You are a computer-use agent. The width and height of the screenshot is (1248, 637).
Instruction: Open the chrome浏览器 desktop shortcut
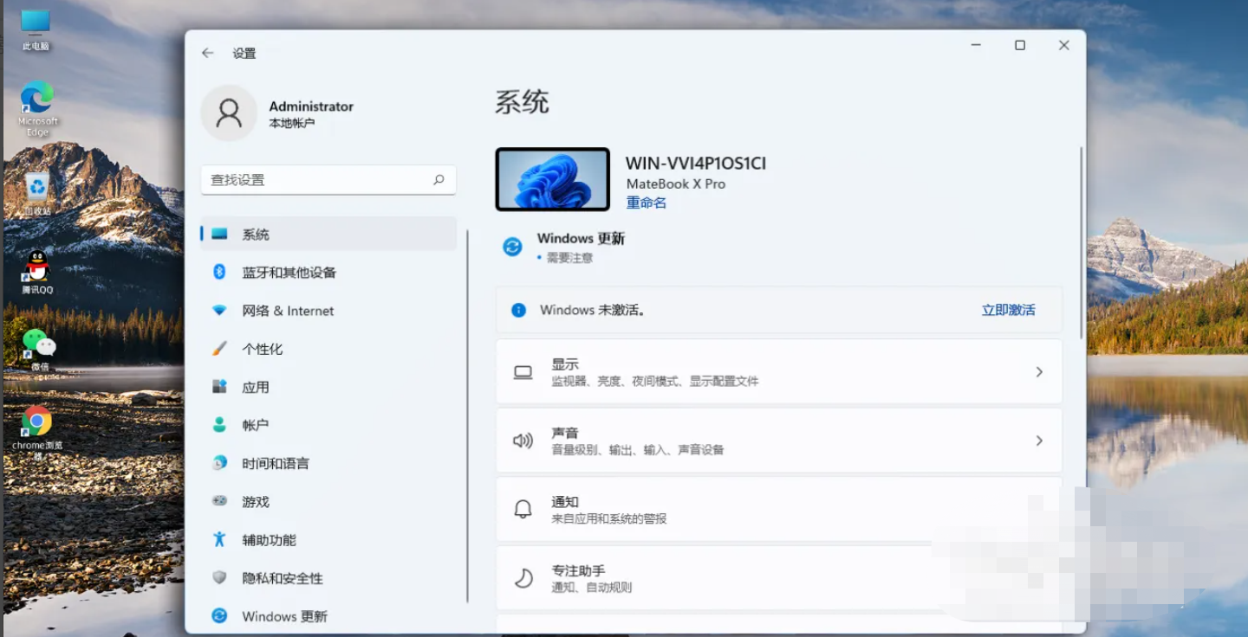36,422
